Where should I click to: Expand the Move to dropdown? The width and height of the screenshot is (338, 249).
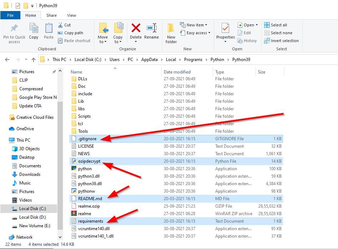point(103,33)
